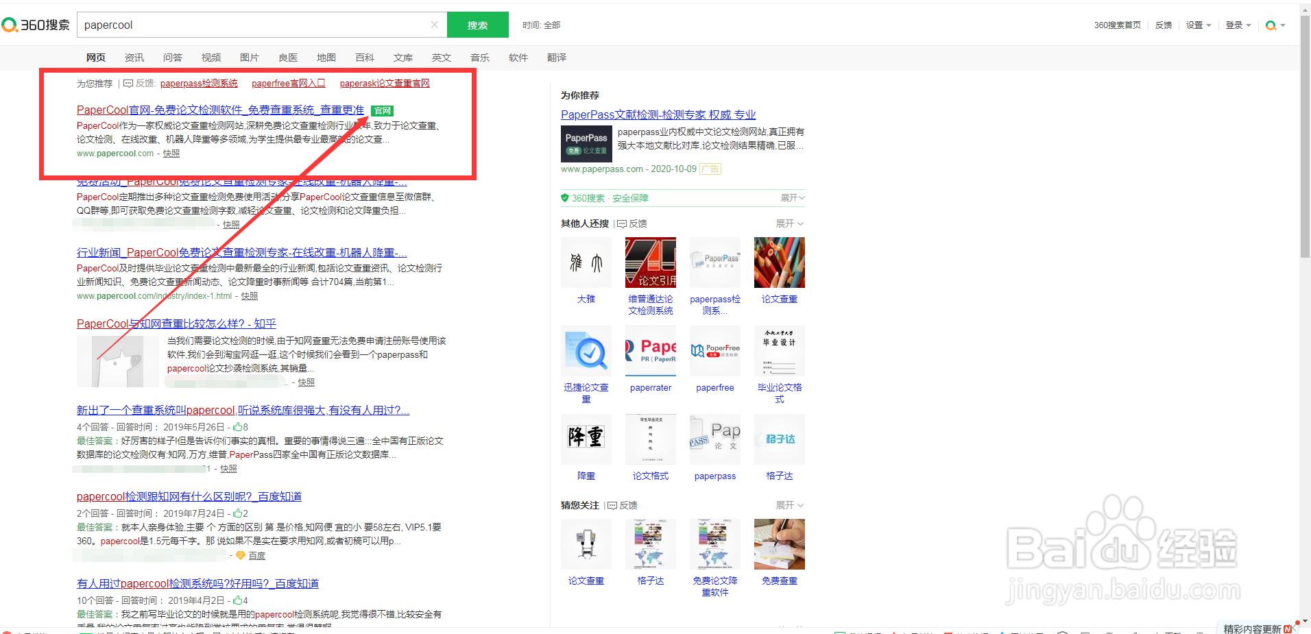
Task: Click the paperrater thumbnail
Action: pyautogui.click(x=651, y=351)
